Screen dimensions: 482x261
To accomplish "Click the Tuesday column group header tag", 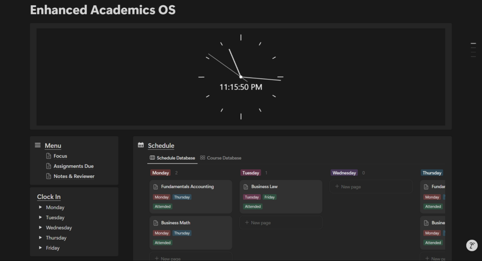I will [250, 173].
